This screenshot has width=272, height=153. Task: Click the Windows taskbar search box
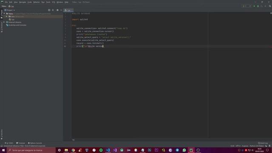coord(31,150)
